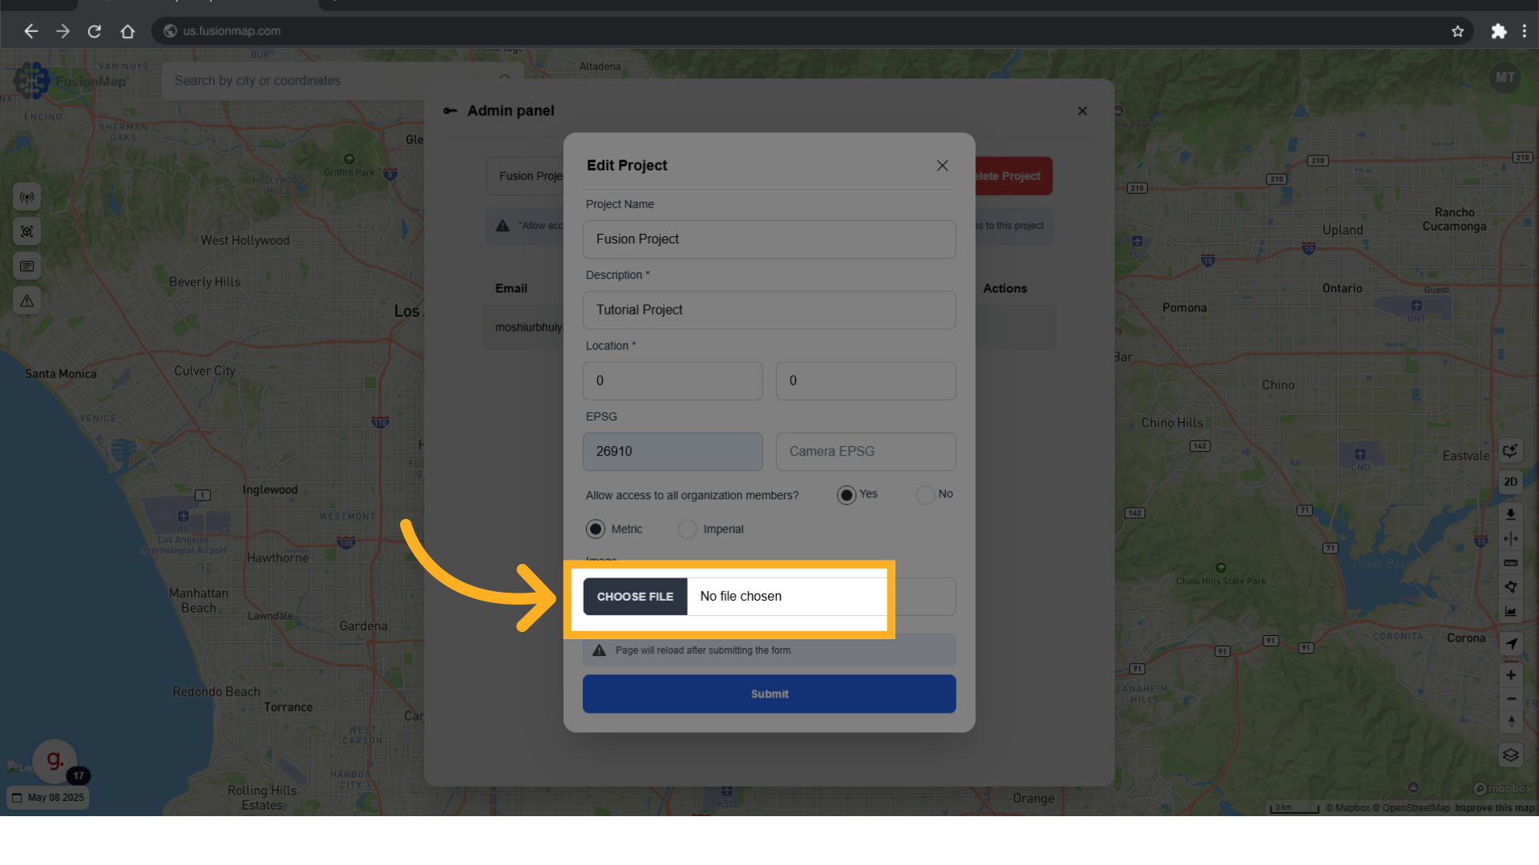The image size is (1539, 865).
Task: Click the download icon in map toolbar
Action: coord(1511,514)
